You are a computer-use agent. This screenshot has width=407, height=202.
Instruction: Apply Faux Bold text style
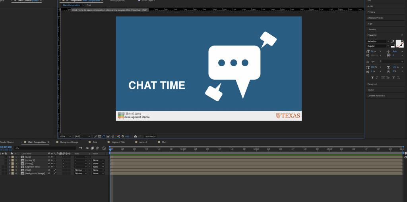point(372,77)
